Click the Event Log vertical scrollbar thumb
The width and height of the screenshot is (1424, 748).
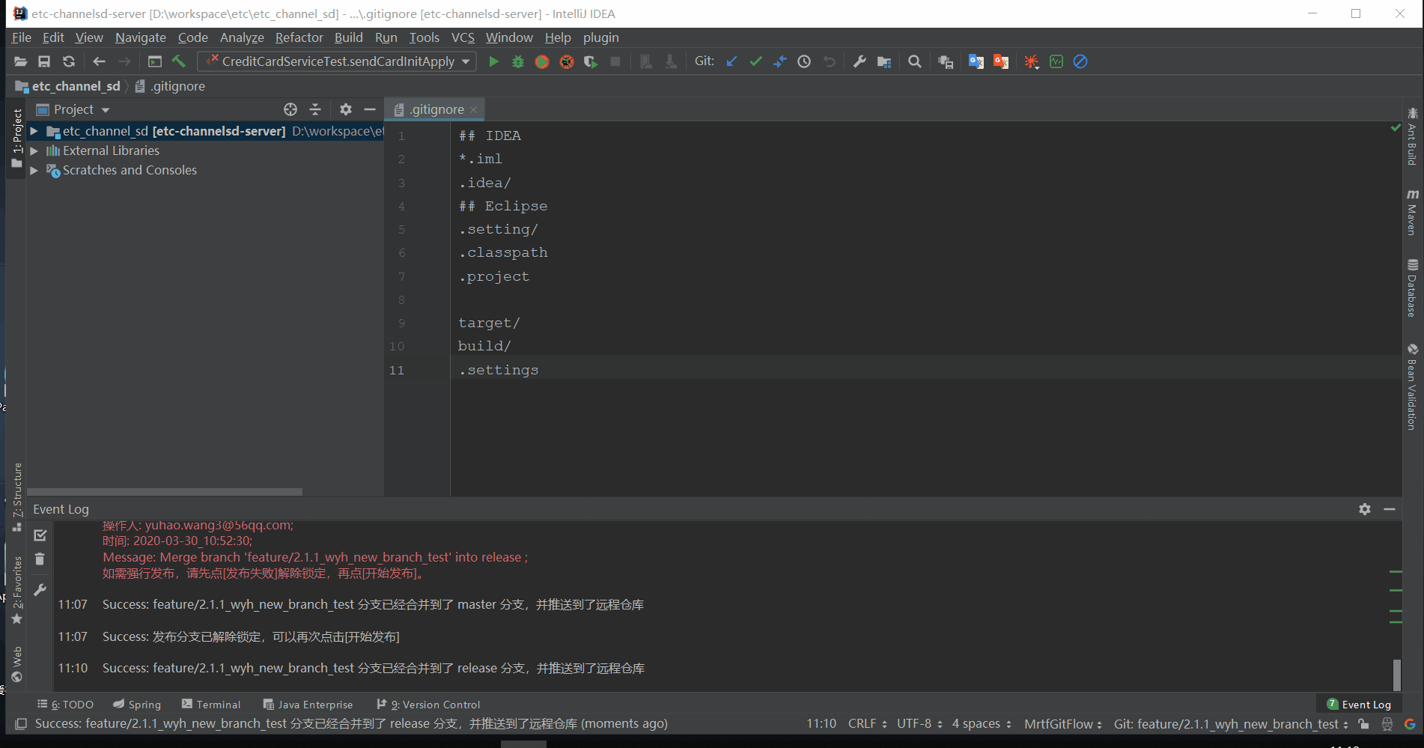[x=1397, y=675]
